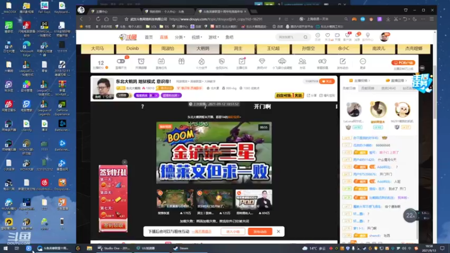
Task: Click the Windows Start button
Action: (x=5, y=248)
